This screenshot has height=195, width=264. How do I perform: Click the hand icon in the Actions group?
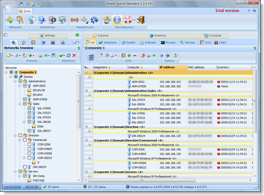(x=175, y=56)
